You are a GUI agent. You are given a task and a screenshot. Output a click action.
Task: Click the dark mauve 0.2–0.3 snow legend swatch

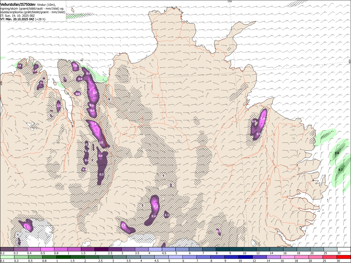(x=7, y=249)
